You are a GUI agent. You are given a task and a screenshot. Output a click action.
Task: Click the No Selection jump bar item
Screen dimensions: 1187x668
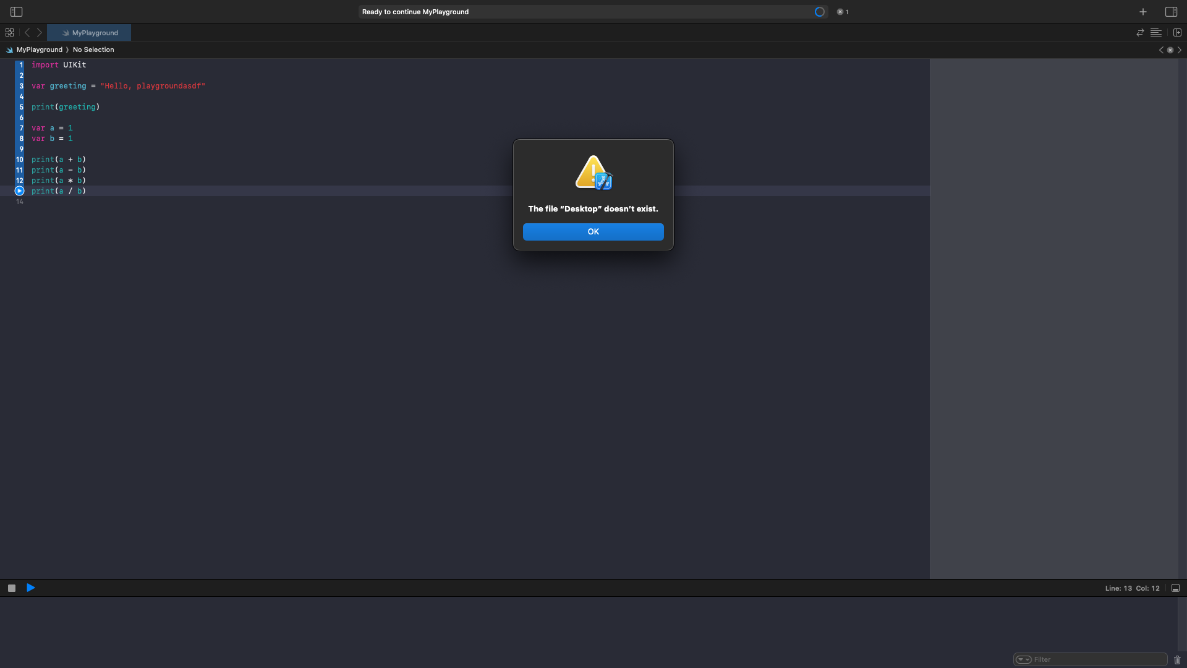tap(93, 49)
